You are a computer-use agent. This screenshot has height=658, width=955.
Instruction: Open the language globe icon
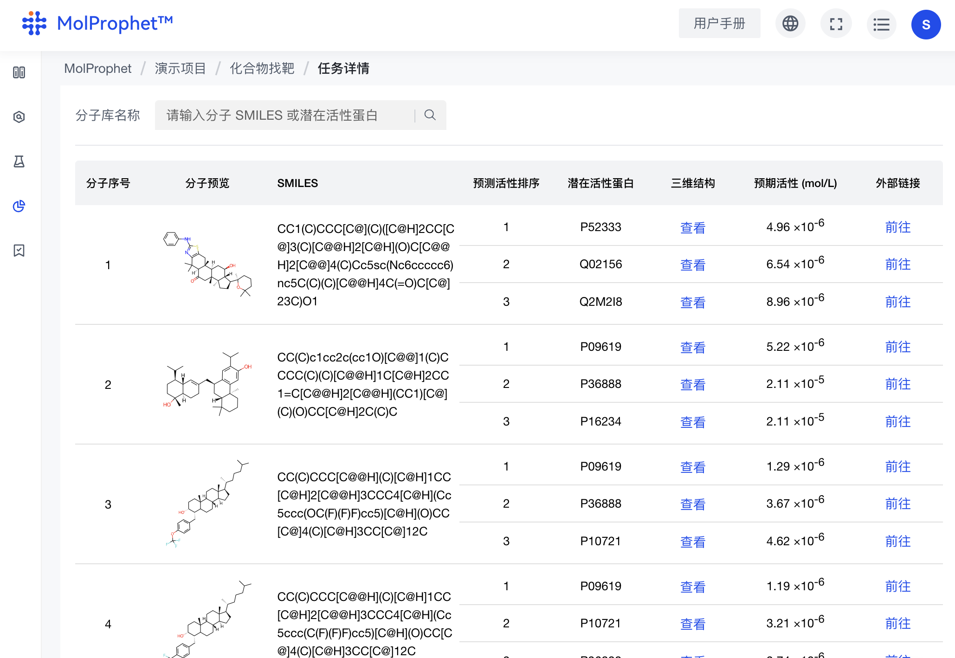[790, 24]
